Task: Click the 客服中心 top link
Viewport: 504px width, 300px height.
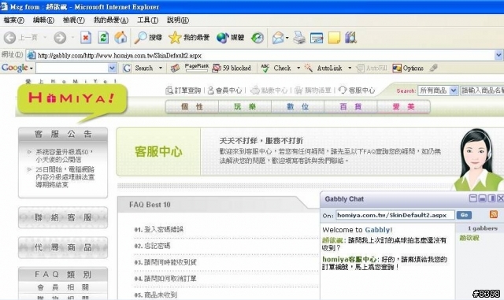Action: point(357,91)
